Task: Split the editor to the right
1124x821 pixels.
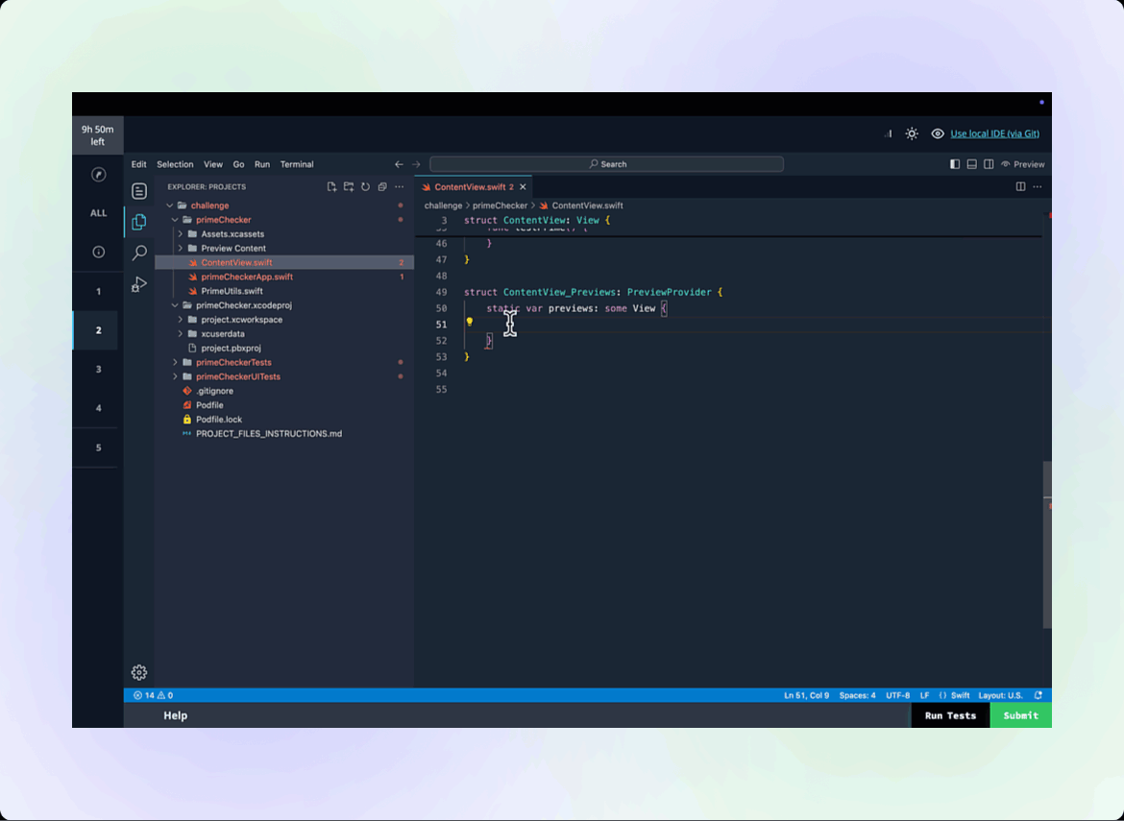Action: tap(1020, 187)
